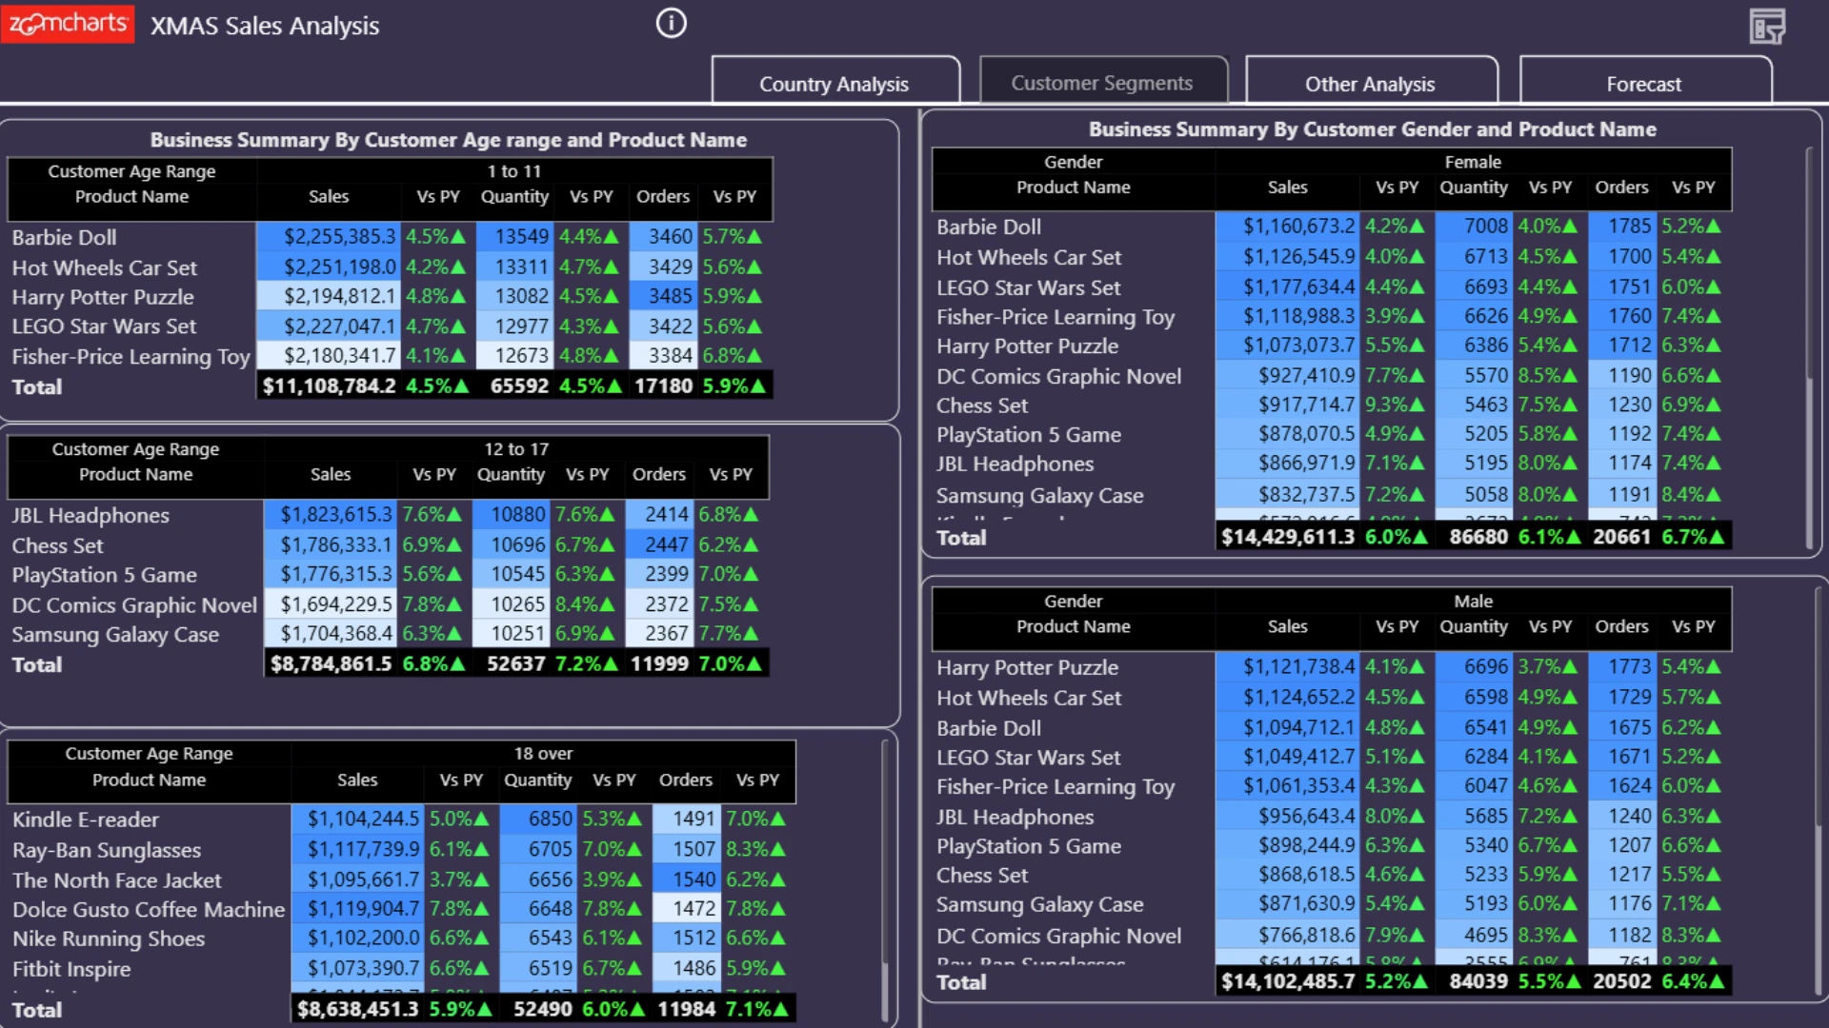
Task: Click the Female gender column header
Action: 1473,162
